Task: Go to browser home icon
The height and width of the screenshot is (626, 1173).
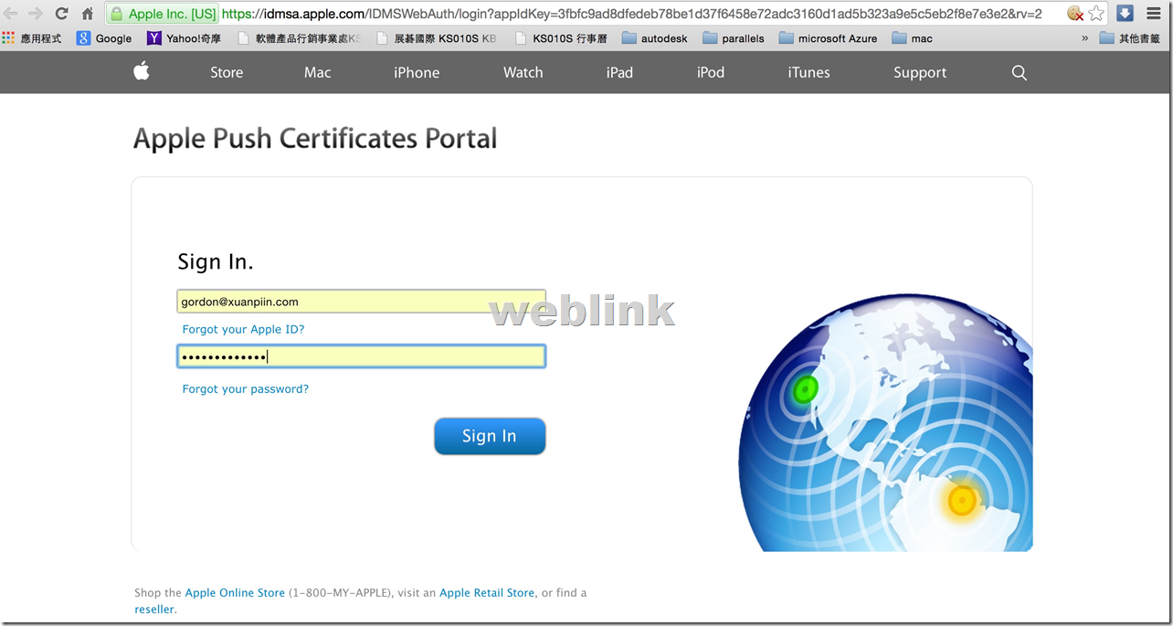Action: click(x=88, y=14)
